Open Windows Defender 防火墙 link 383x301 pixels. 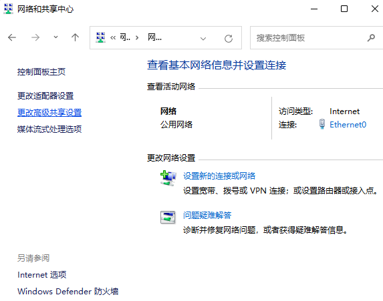68,291
